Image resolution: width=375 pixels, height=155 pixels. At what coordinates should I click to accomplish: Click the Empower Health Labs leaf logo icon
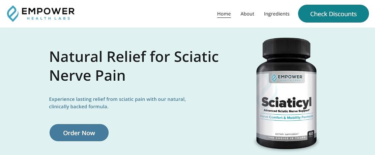coord(13,13)
